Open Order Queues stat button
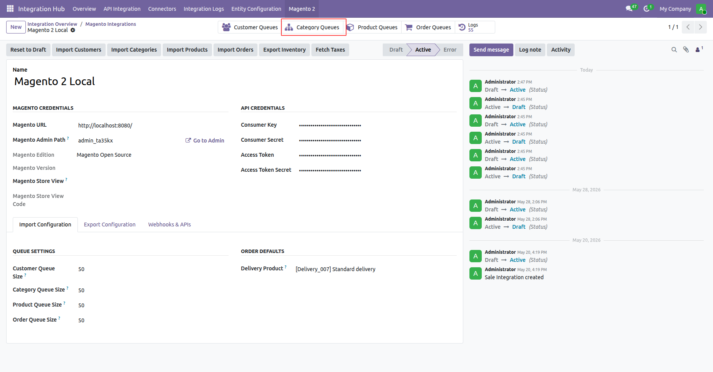This screenshot has width=713, height=372. click(428, 27)
